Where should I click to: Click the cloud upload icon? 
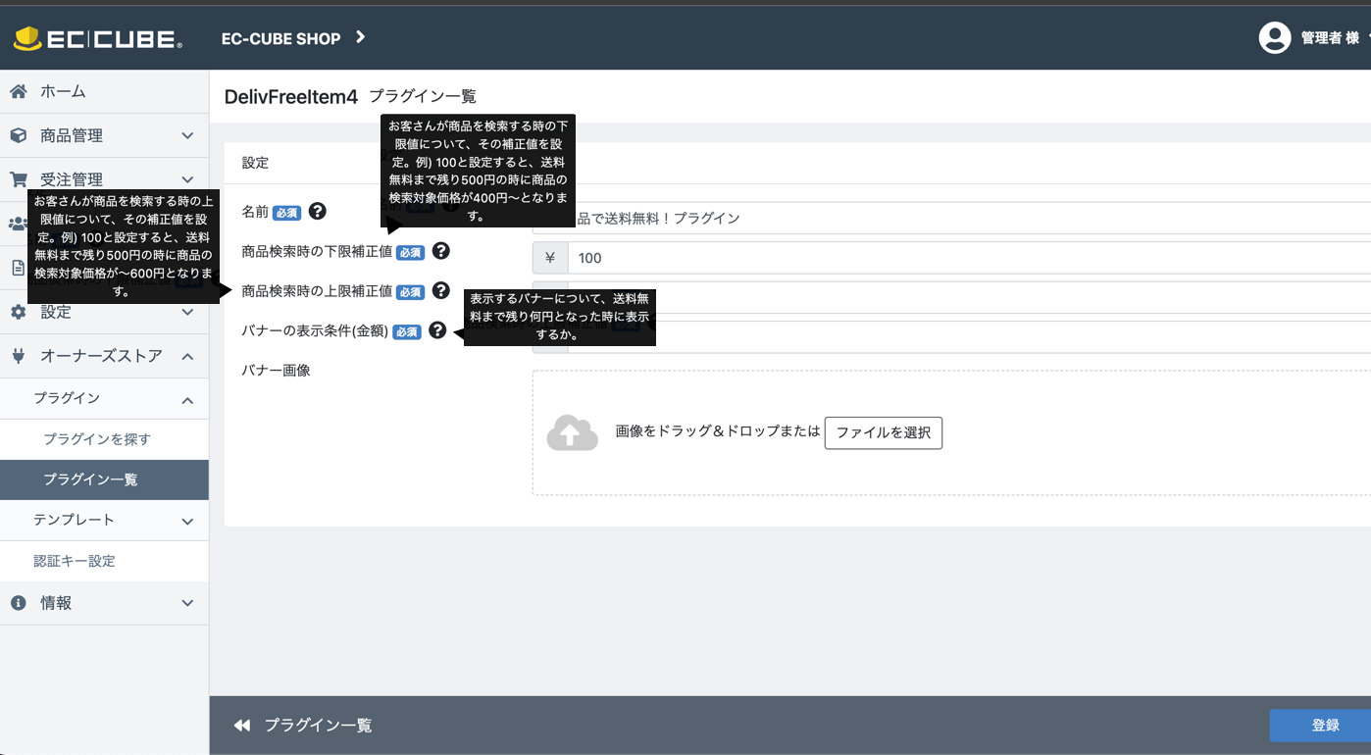click(x=572, y=432)
